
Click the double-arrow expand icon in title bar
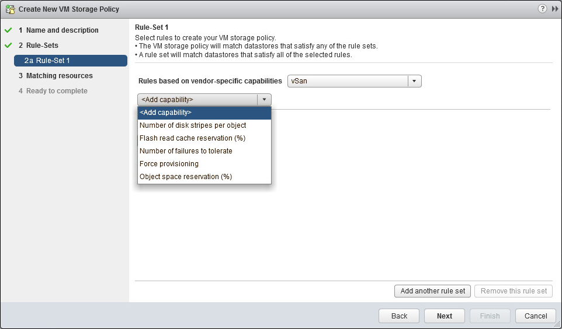[554, 9]
